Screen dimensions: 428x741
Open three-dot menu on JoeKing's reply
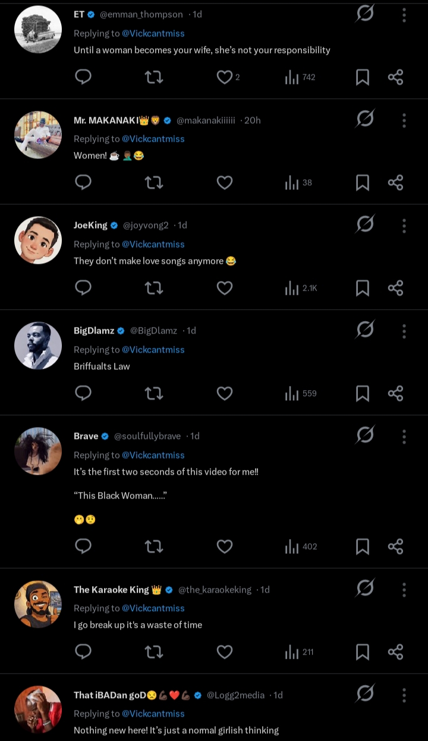coord(404,225)
